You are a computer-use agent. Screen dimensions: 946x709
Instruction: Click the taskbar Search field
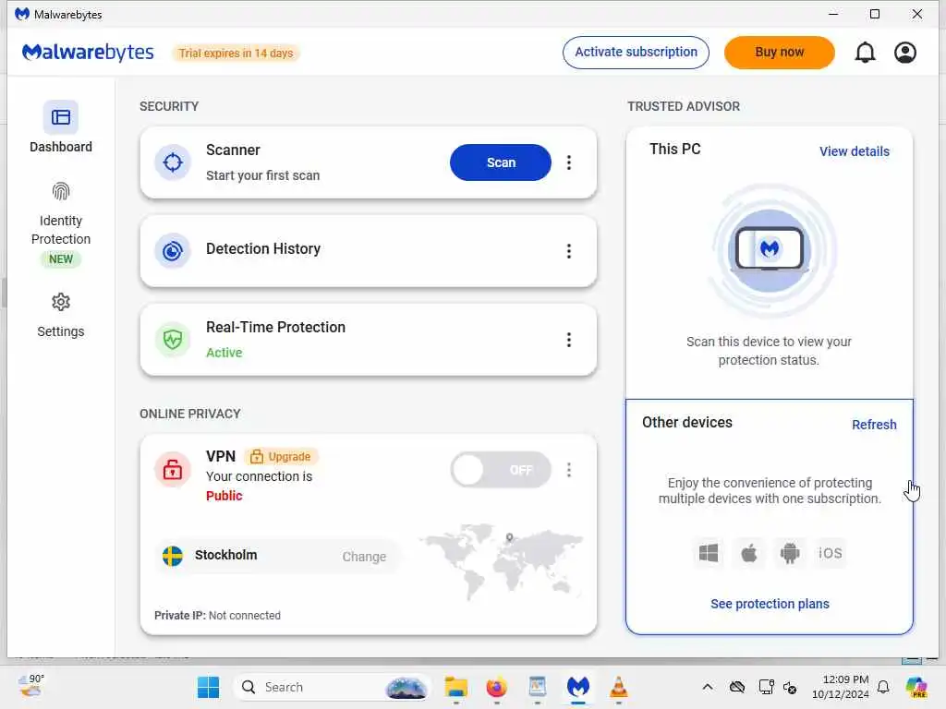332,687
